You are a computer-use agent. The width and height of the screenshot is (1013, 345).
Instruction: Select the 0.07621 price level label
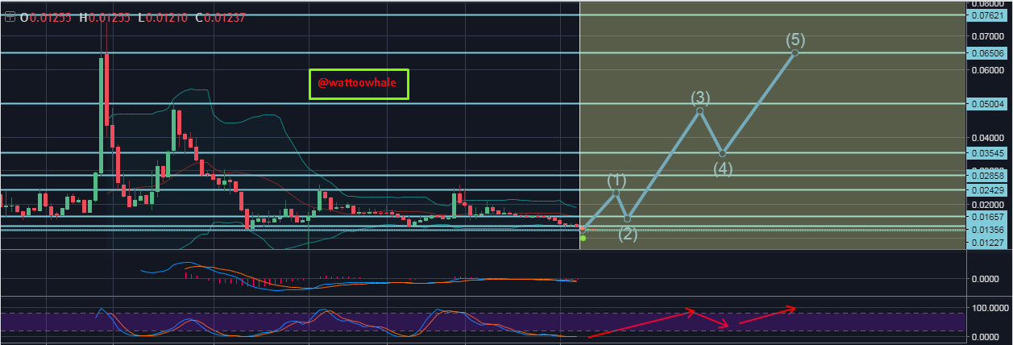tap(988, 15)
